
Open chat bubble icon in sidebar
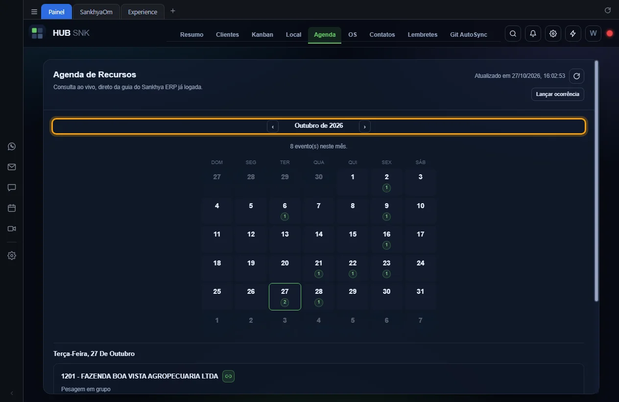pyautogui.click(x=12, y=188)
